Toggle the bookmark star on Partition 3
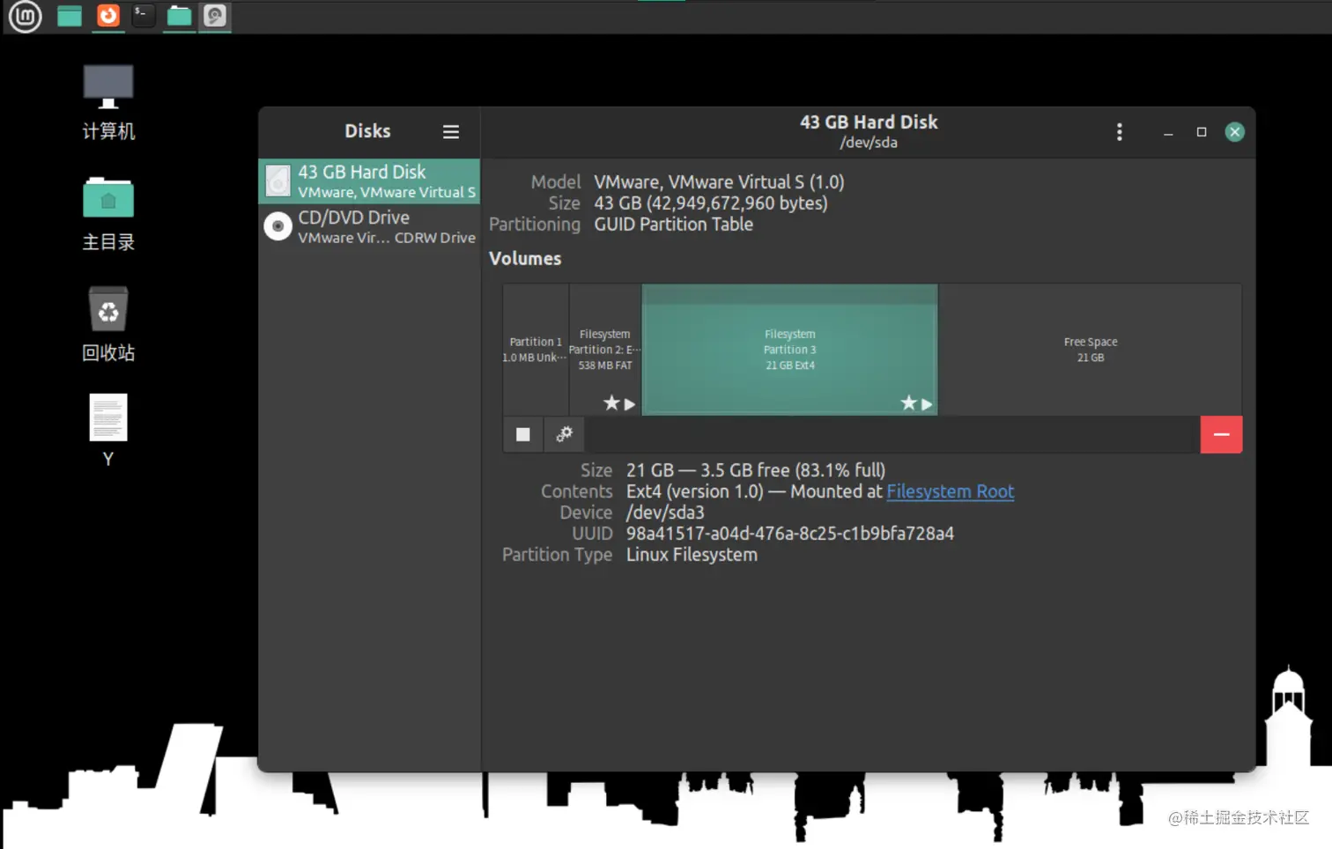The width and height of the screenshot is (1332, 849). click(x=907, y=403)
